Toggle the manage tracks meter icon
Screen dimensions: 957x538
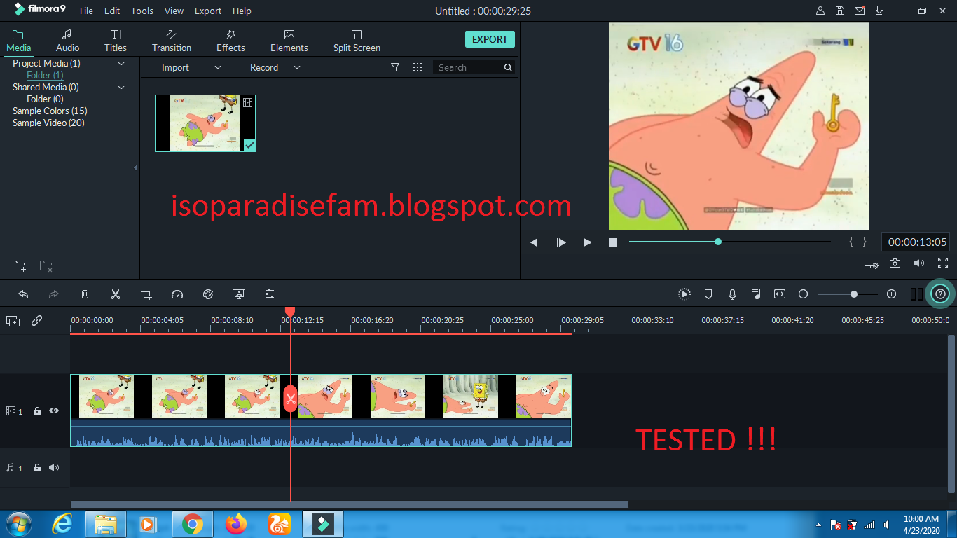[917, 294]
